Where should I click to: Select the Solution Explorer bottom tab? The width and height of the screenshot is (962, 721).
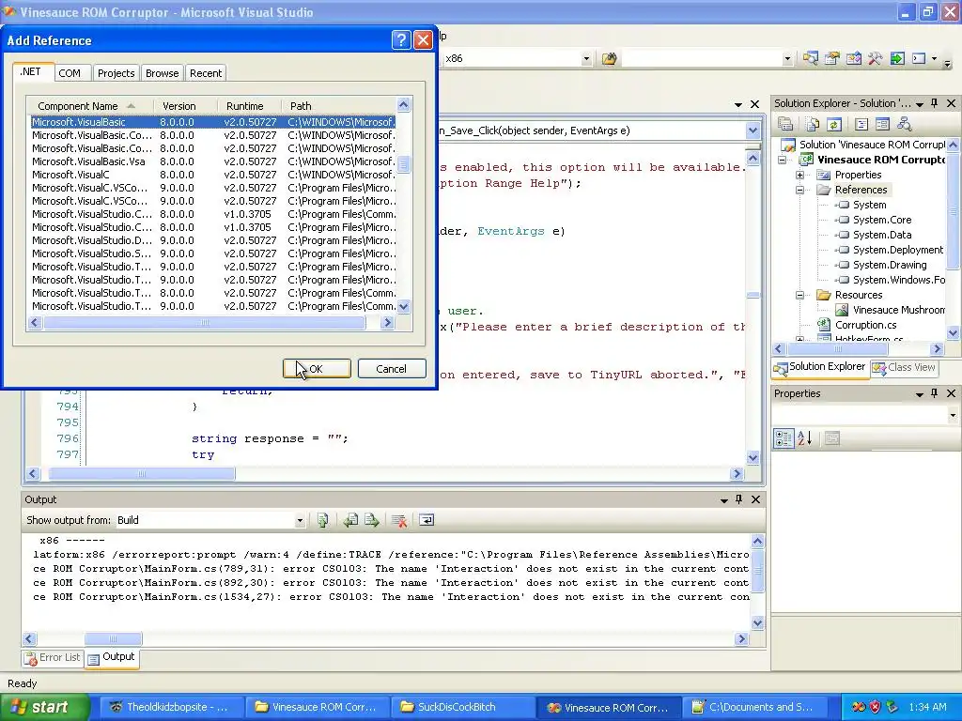(x=819, y=367)
